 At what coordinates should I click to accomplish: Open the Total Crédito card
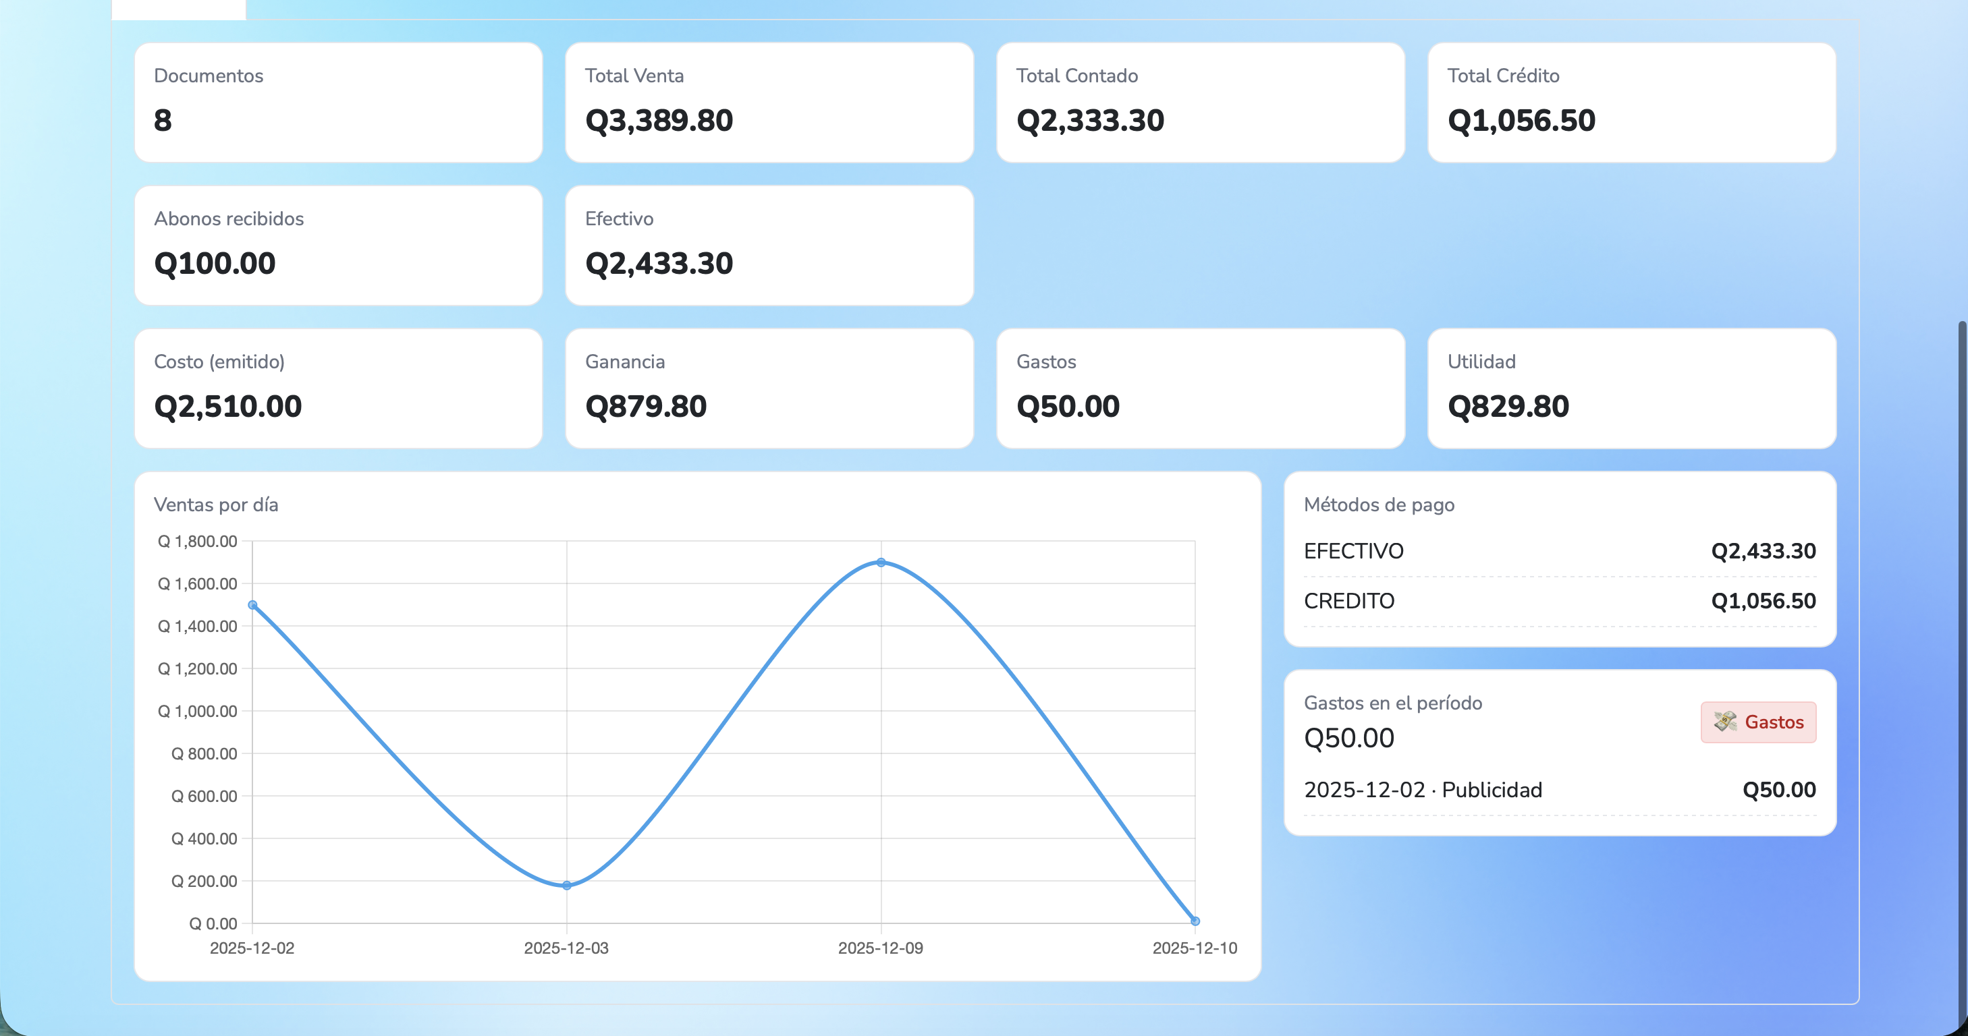tap(1631, 103)
